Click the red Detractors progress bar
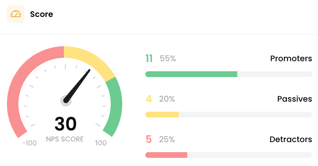 pyautogui.click(x=166, y=155)
